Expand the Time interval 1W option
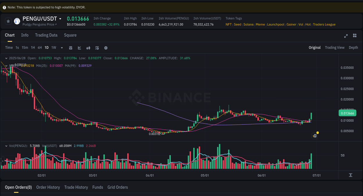 tap(53, 48)
